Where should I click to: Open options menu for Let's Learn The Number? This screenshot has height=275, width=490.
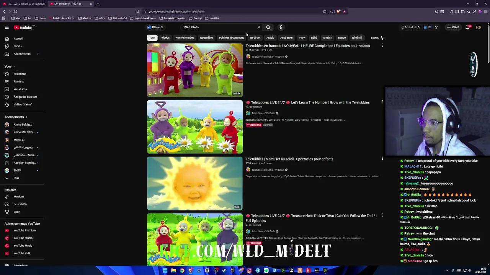click(x=382, y=102)
